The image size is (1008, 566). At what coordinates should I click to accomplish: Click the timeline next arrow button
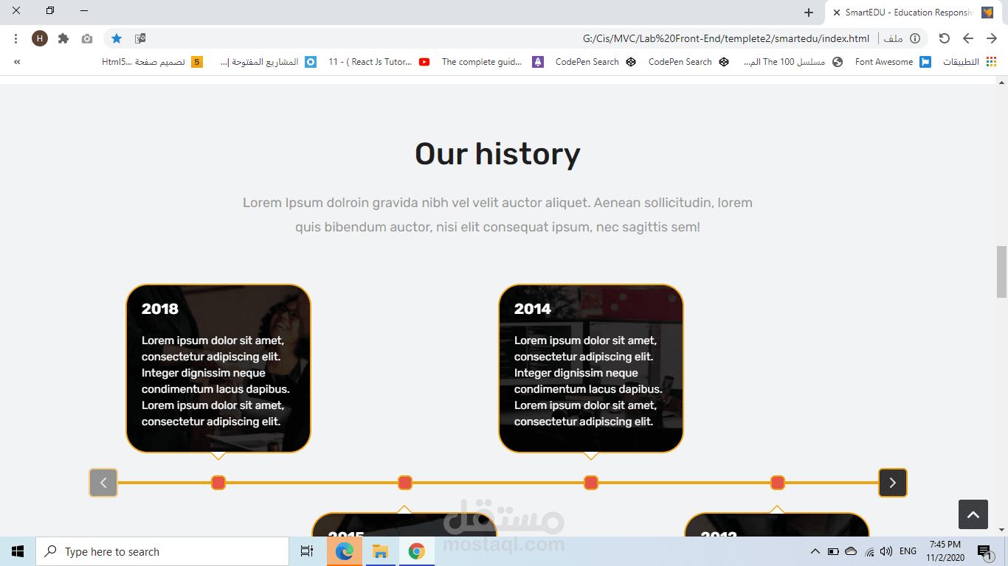pyautogui.click(x=893, y=483)
